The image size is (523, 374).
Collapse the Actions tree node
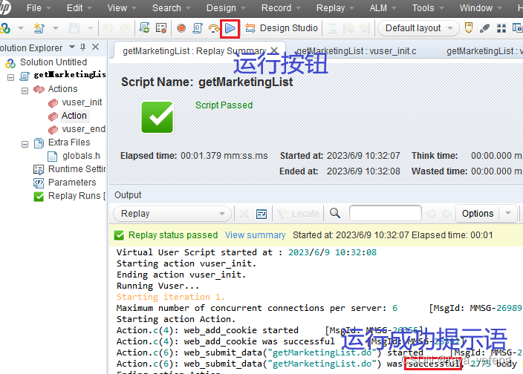coord(25,91)
